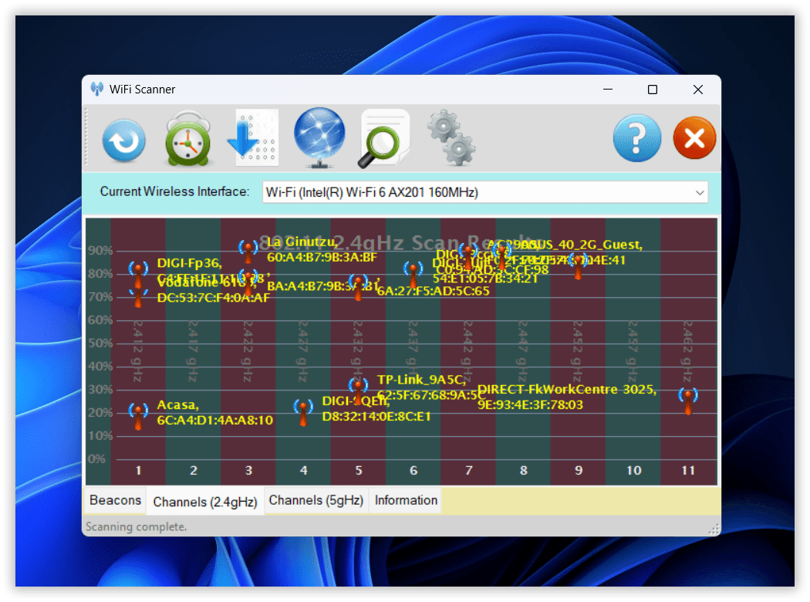The width and height of the screenshot is (810, 602).
Task: Select the antenna icon on channel 11
Action: [688, 401]
